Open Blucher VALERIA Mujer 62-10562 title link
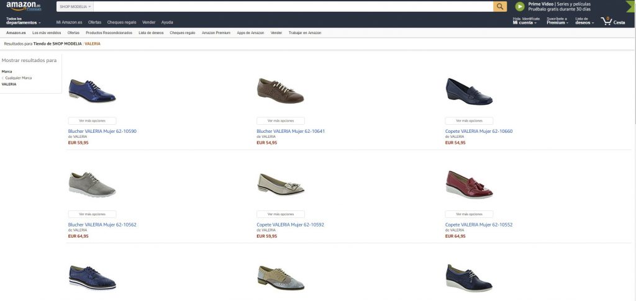The image size is (636, 301). click(x=102, y=225)
